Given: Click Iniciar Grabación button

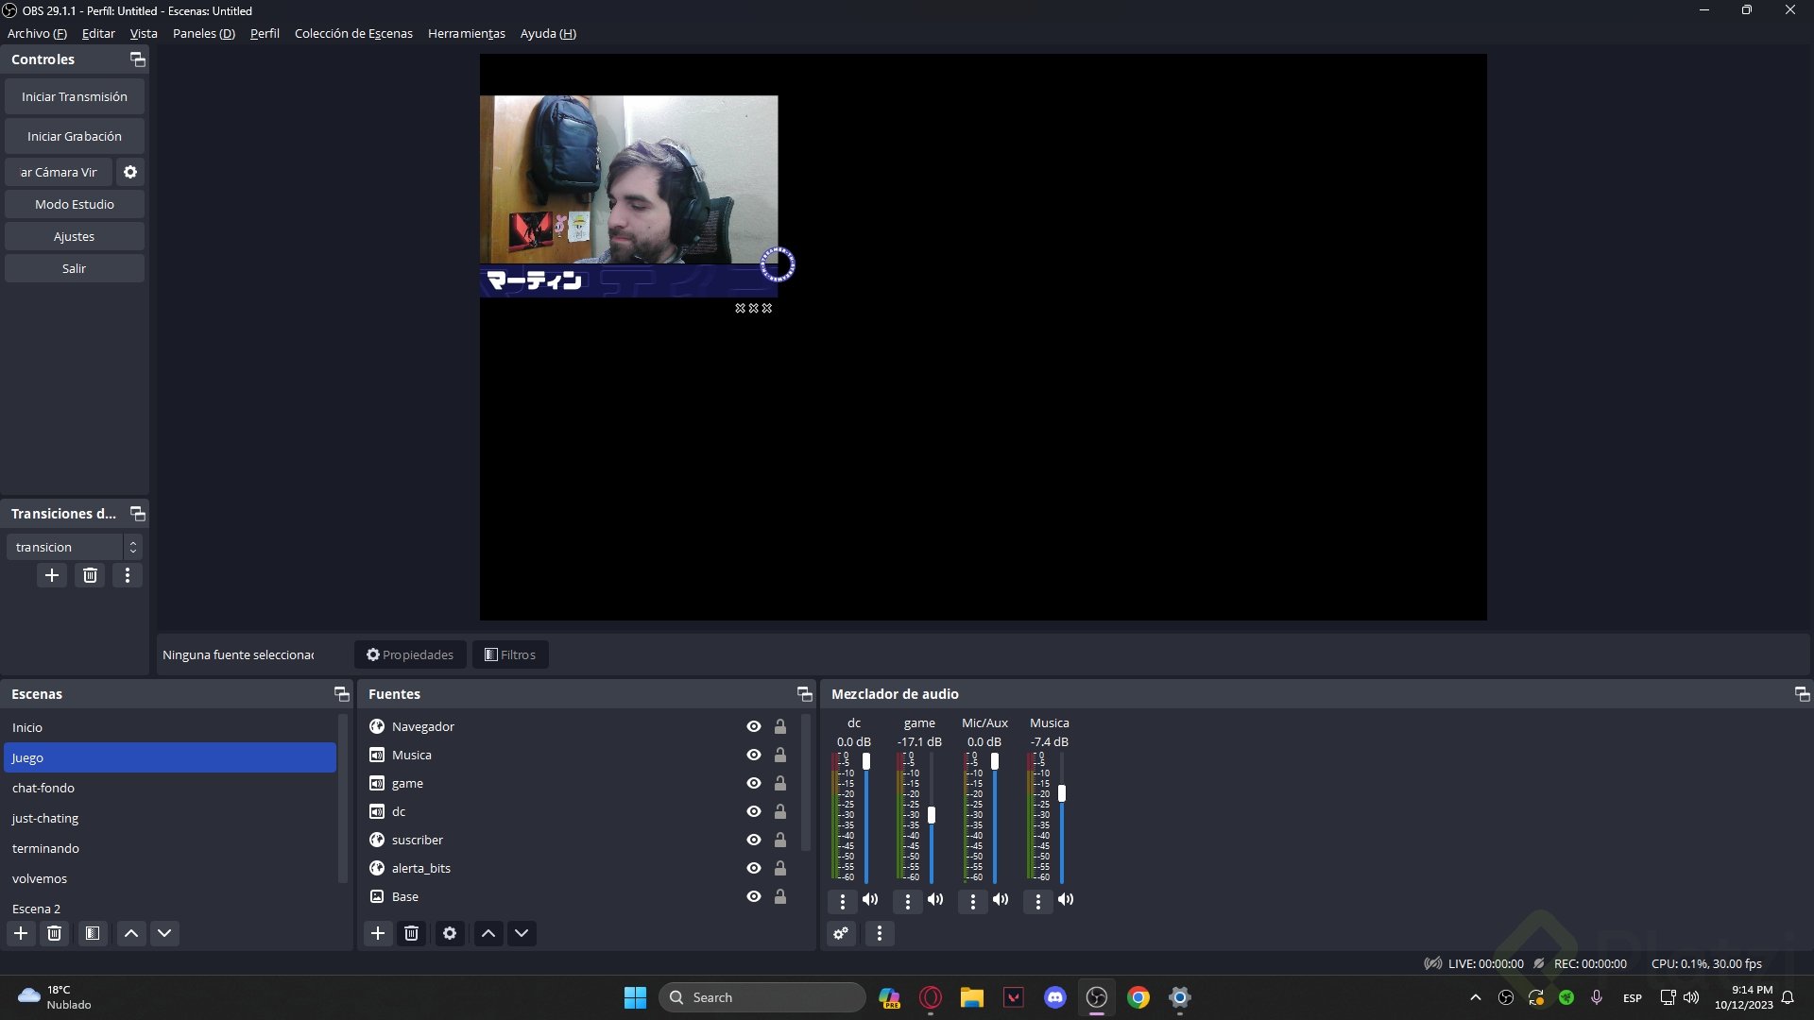Looking at the screenshot, I should coord(75,136).
